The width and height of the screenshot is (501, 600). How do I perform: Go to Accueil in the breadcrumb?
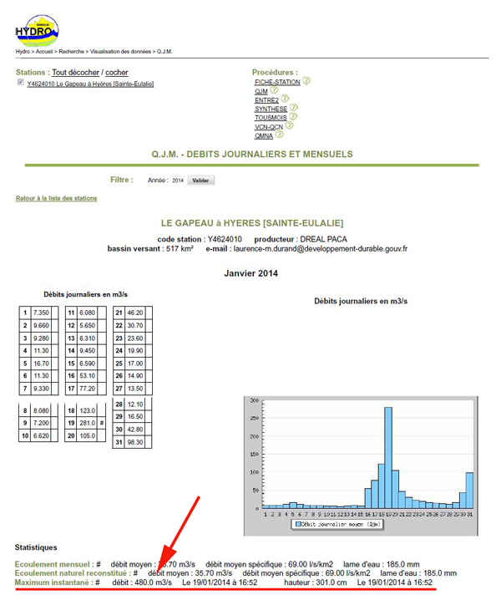coord(44,51)
